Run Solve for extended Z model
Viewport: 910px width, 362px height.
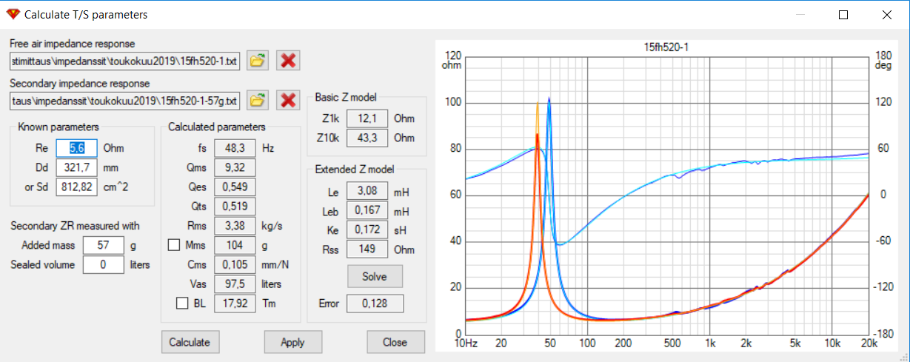[x=375, y=276]
